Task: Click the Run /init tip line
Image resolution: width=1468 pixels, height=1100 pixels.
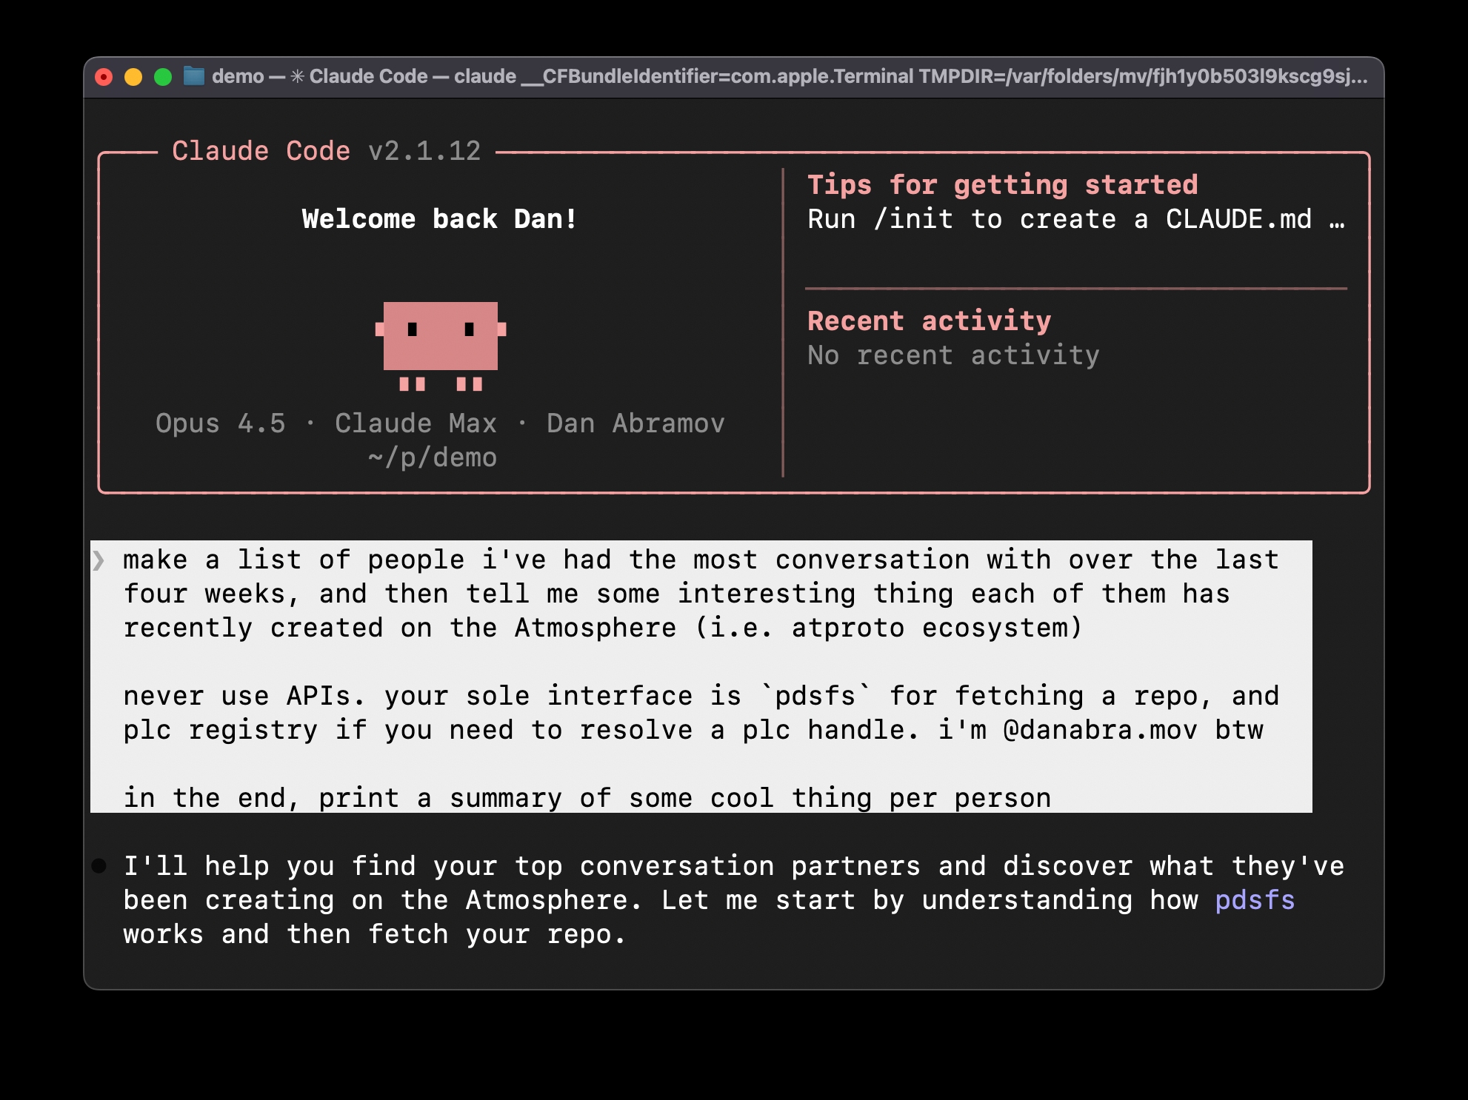Action: [x=1059, y=219]
